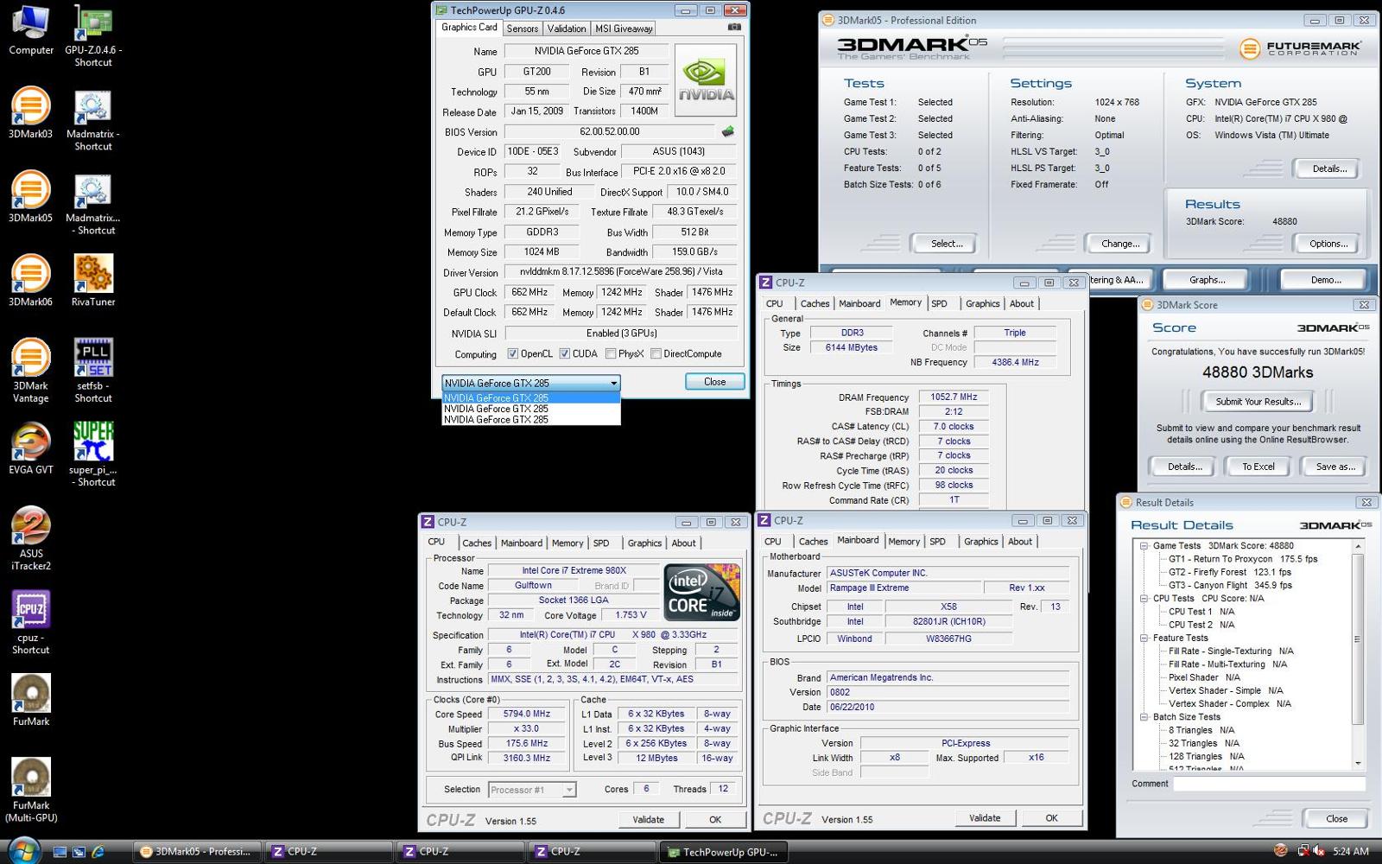Switch to the 3DMark05 taskbar button

196,852
